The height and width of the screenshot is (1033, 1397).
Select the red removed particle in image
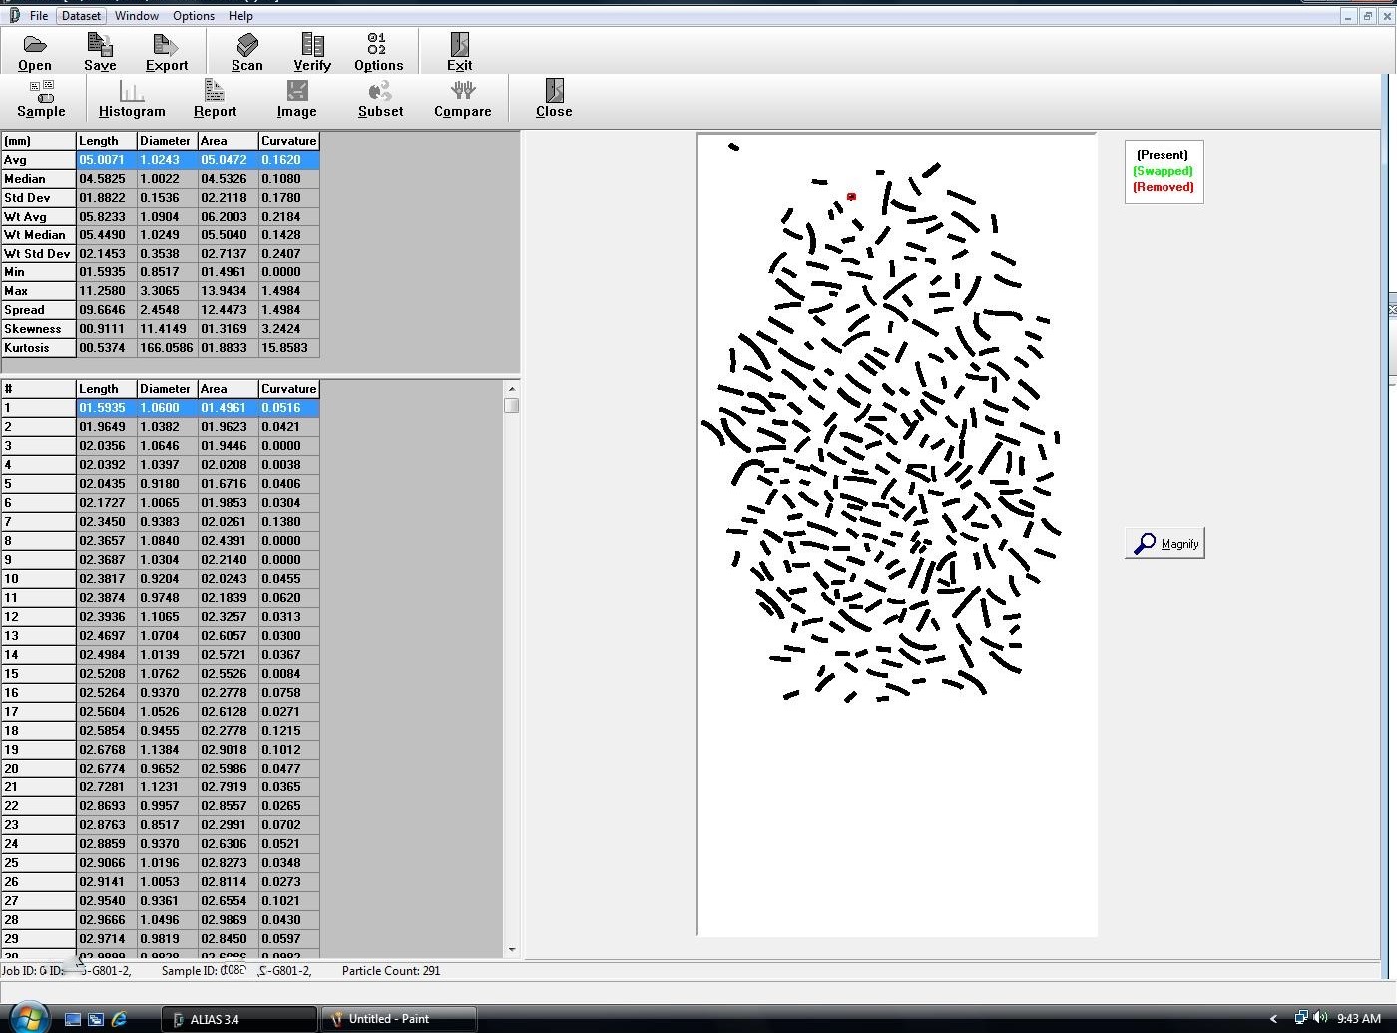[851, 197]
